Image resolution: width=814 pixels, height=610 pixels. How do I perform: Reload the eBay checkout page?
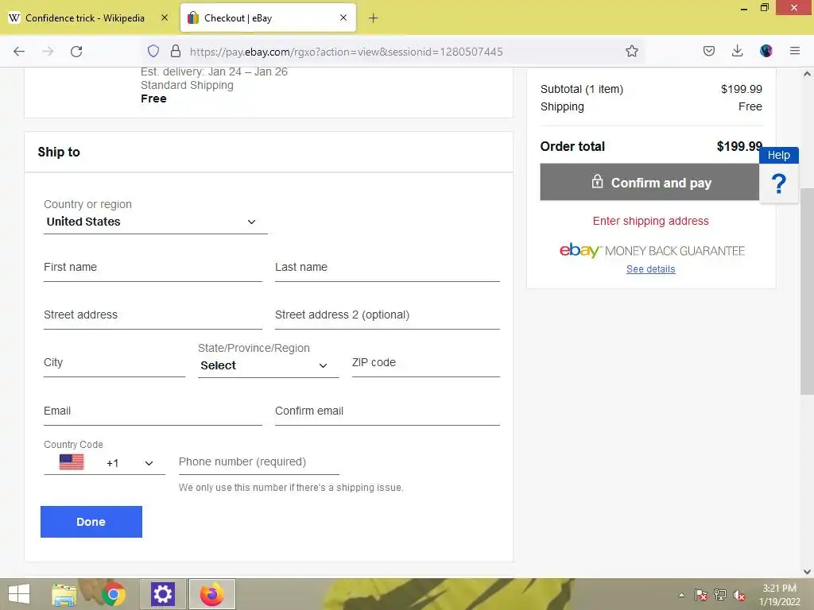76,52
